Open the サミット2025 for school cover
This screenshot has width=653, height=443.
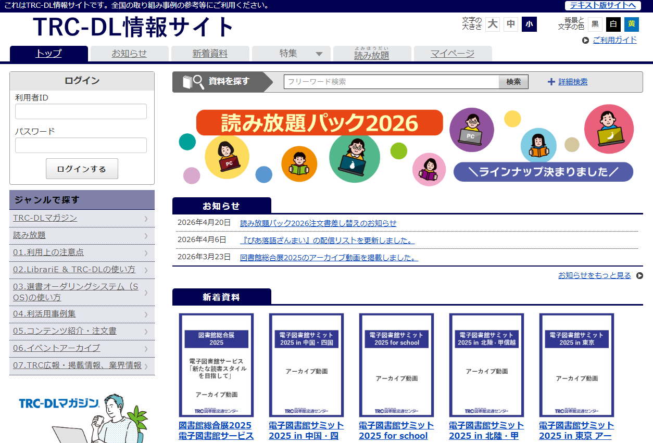pos(396,365)
